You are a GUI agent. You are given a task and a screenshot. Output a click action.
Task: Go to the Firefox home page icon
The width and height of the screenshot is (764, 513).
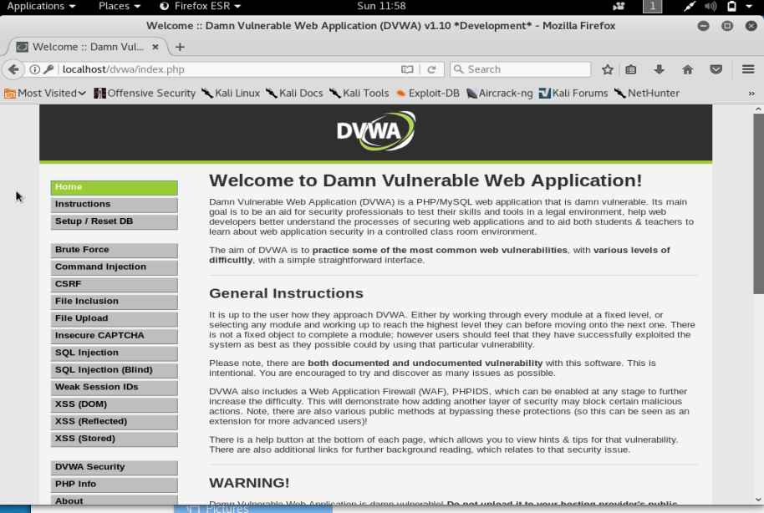coord(687,69)
